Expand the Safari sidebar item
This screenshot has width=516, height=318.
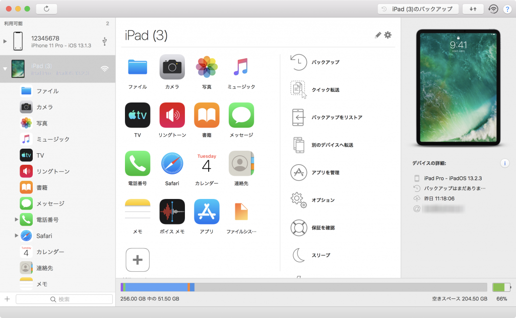(x=16, y=235)
